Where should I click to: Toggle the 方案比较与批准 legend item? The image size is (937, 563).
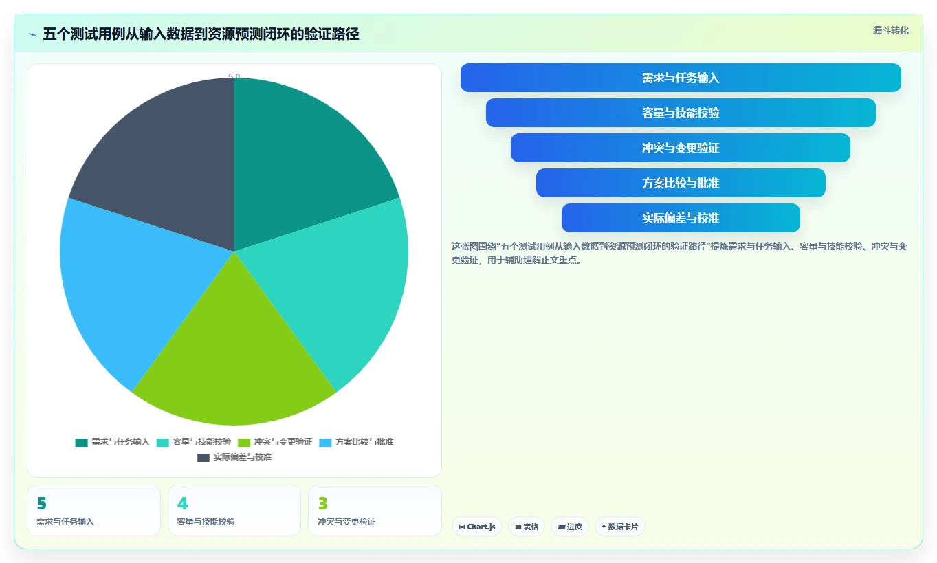pos(356,442)
